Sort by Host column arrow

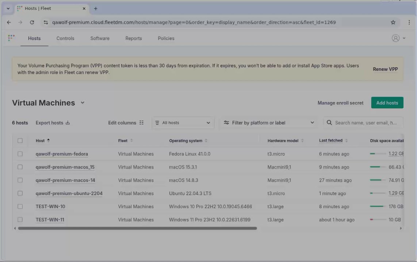[x=49, y=140]
